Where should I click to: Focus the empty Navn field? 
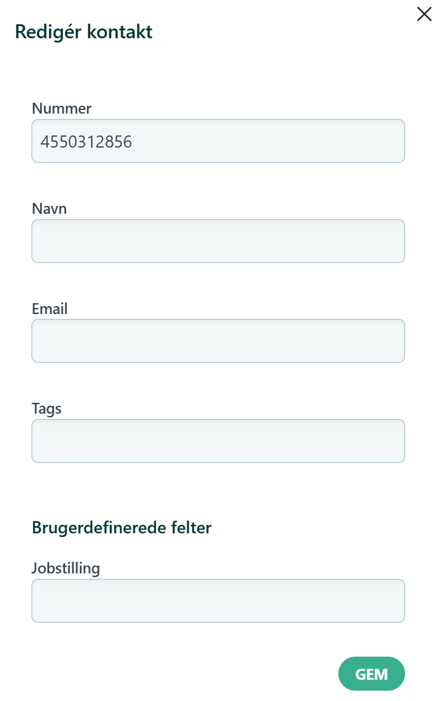(218, 241)
